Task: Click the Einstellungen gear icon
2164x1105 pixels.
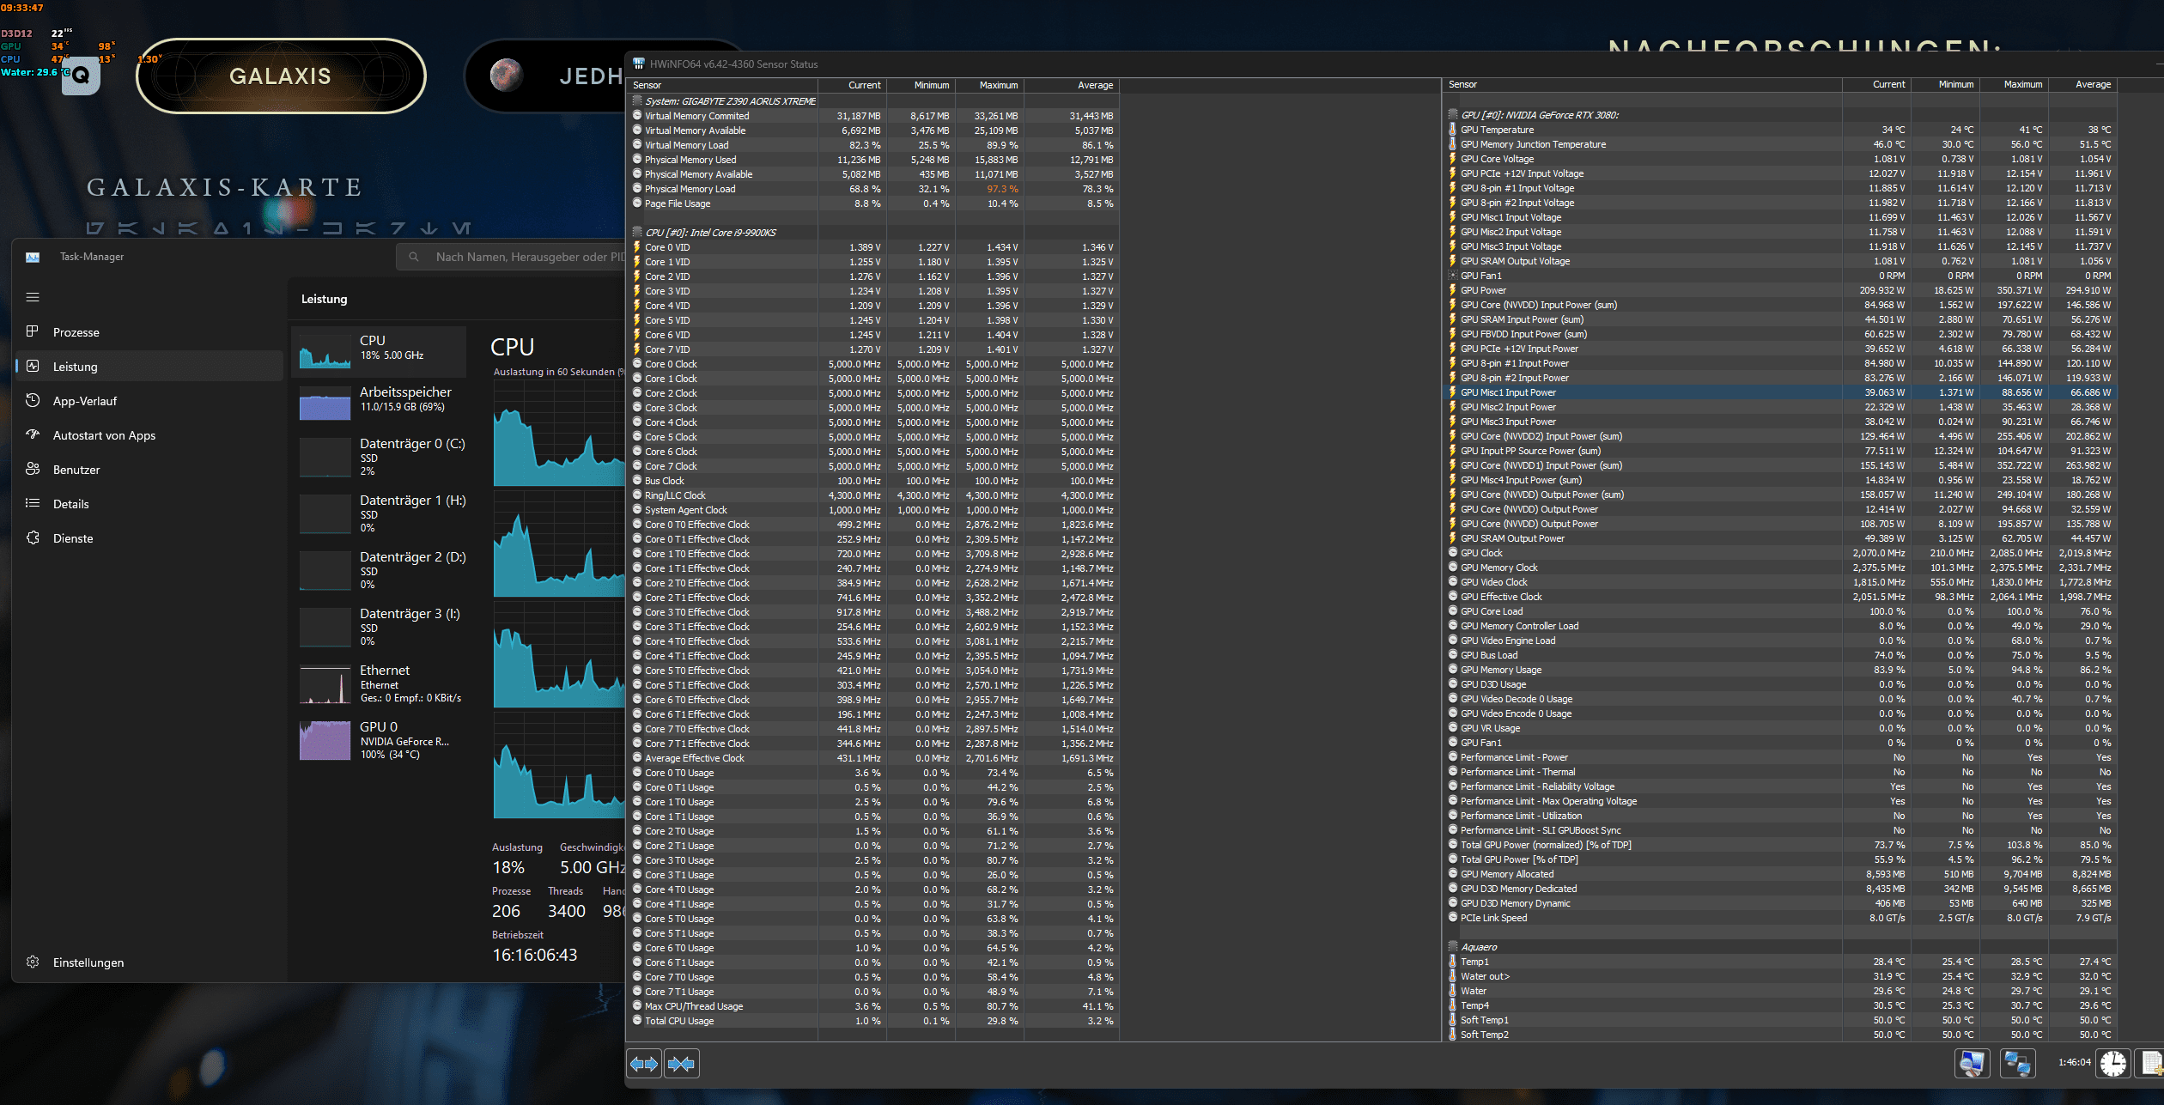Action: [33, 962]
